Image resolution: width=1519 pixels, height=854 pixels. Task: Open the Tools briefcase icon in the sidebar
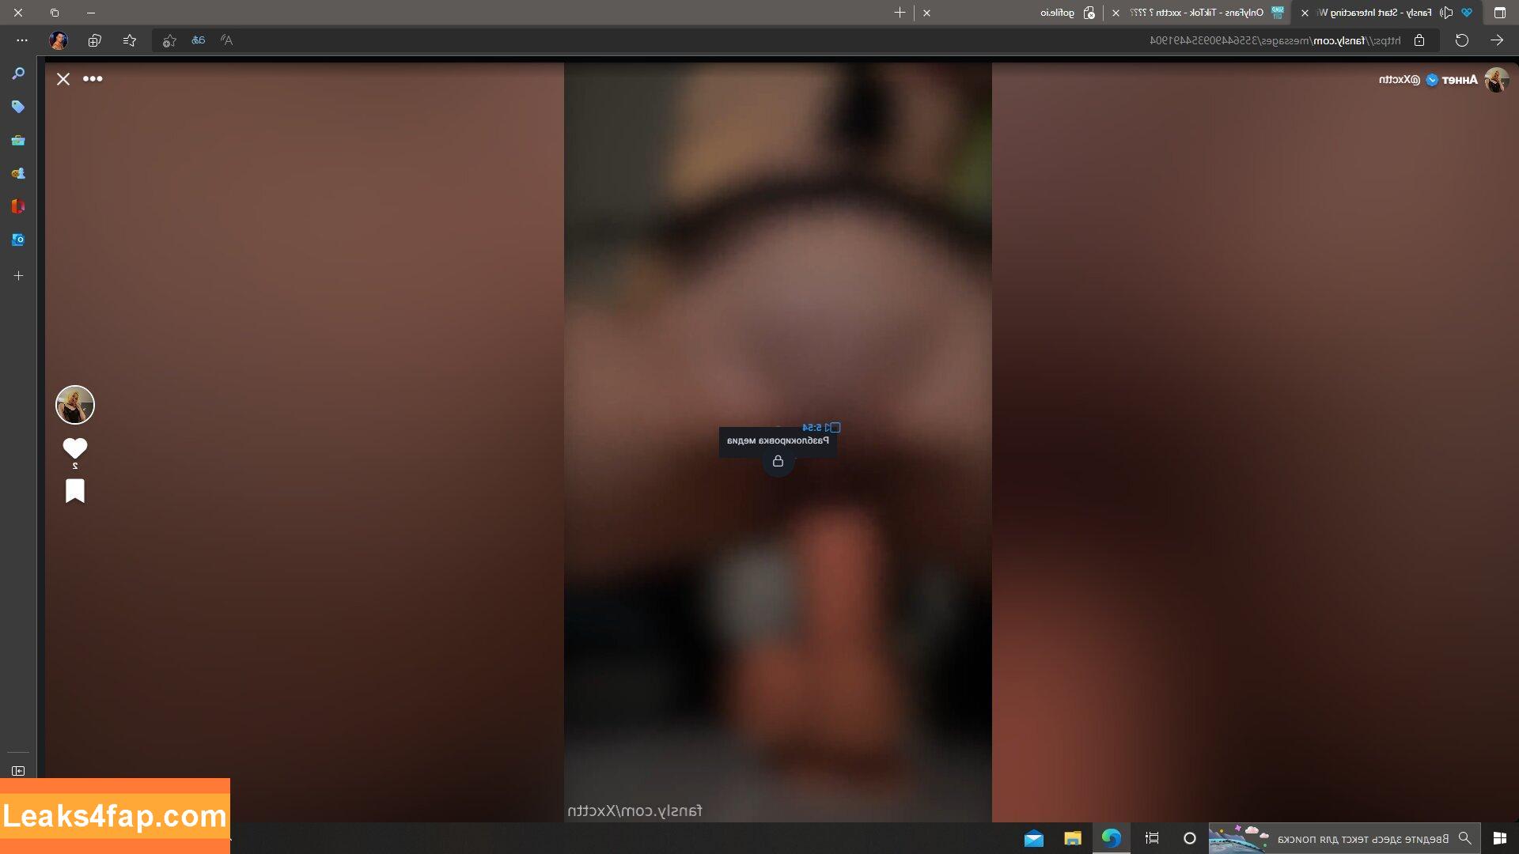[18, 141]
